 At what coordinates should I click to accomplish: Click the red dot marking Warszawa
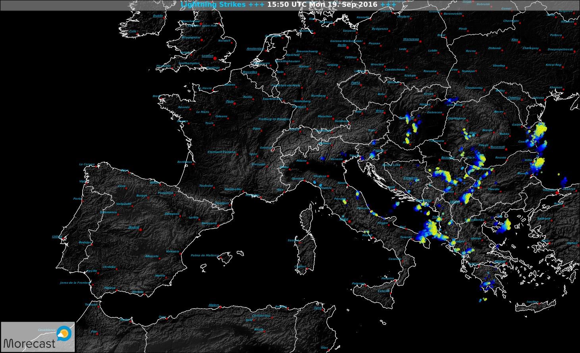point(420,41)
